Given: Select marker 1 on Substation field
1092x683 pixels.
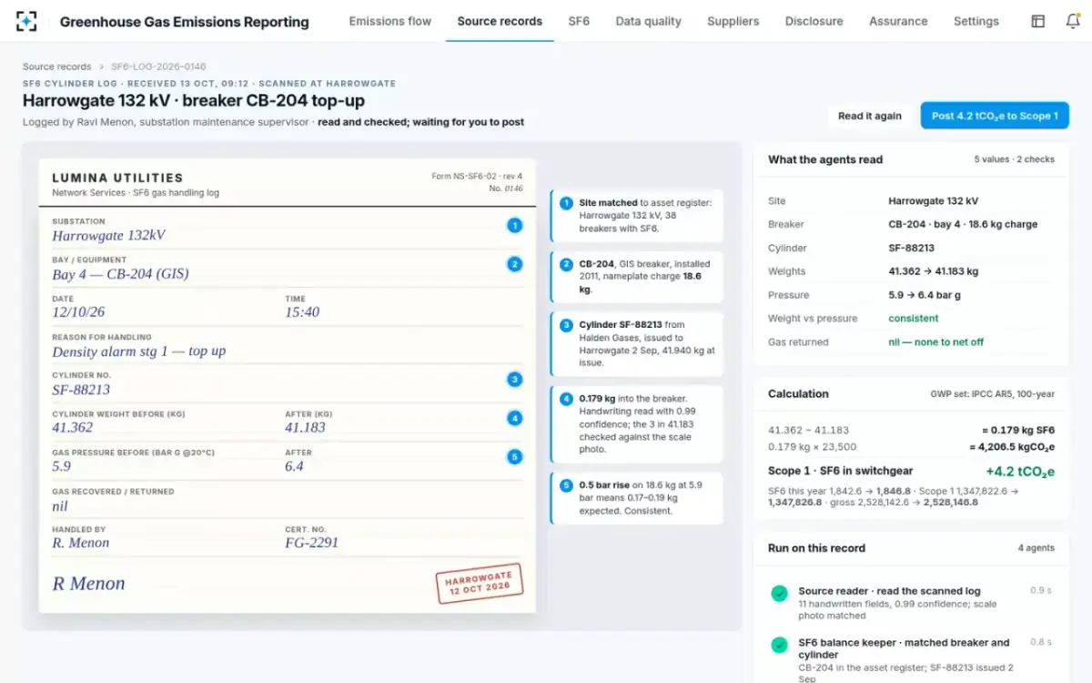Looking at the screenshot, I should (515, 225).
